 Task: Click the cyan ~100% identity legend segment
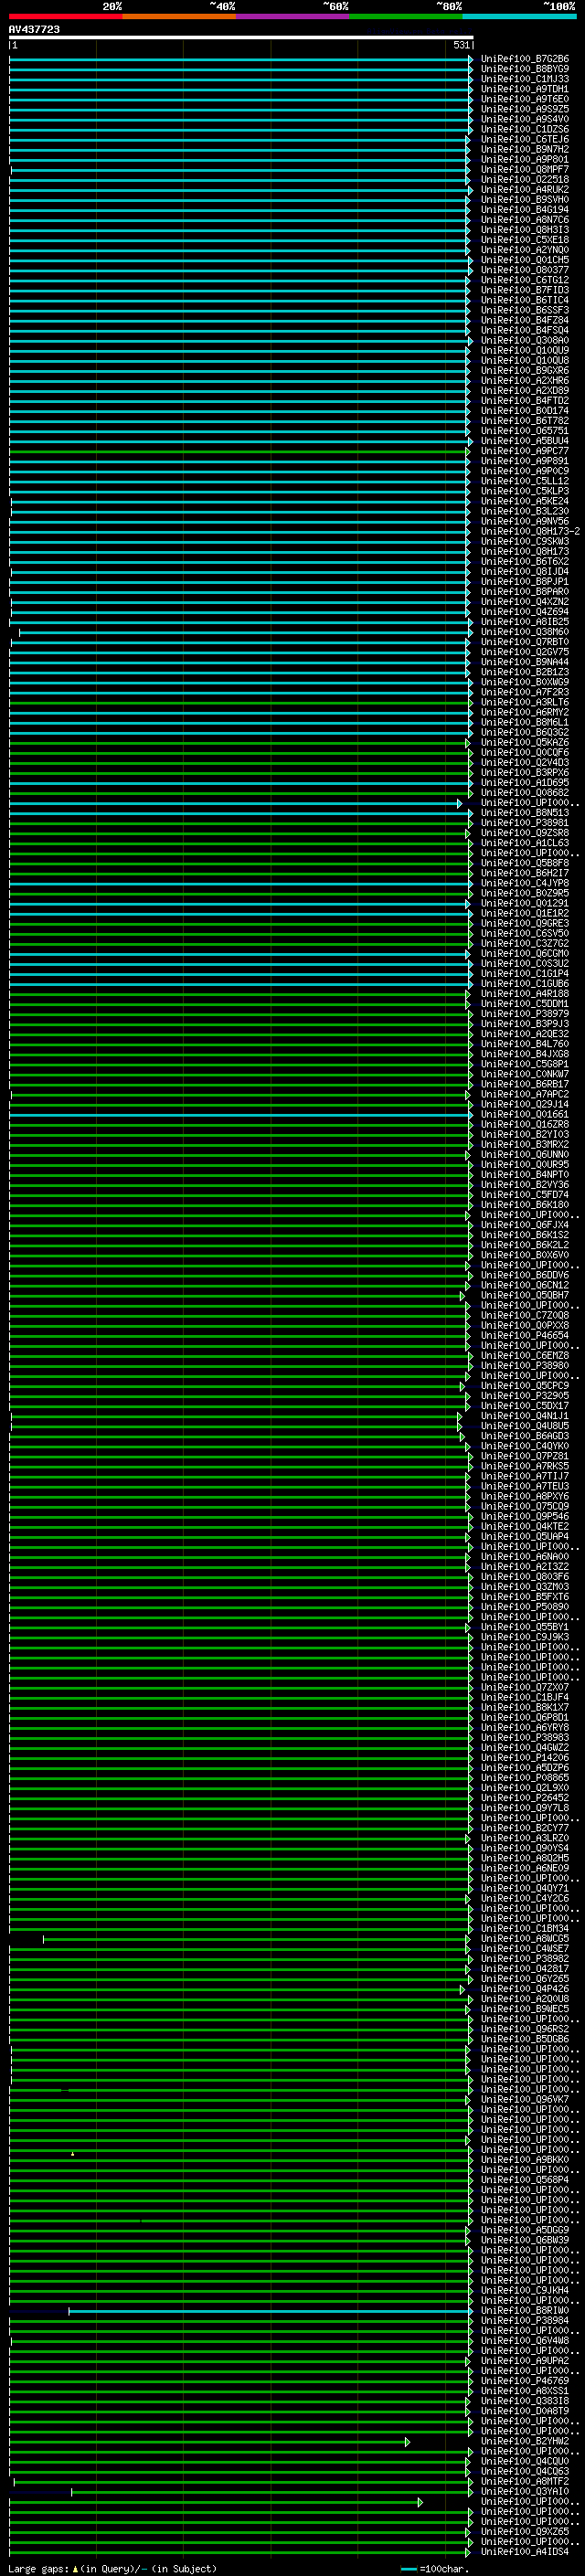coord(519,16)
